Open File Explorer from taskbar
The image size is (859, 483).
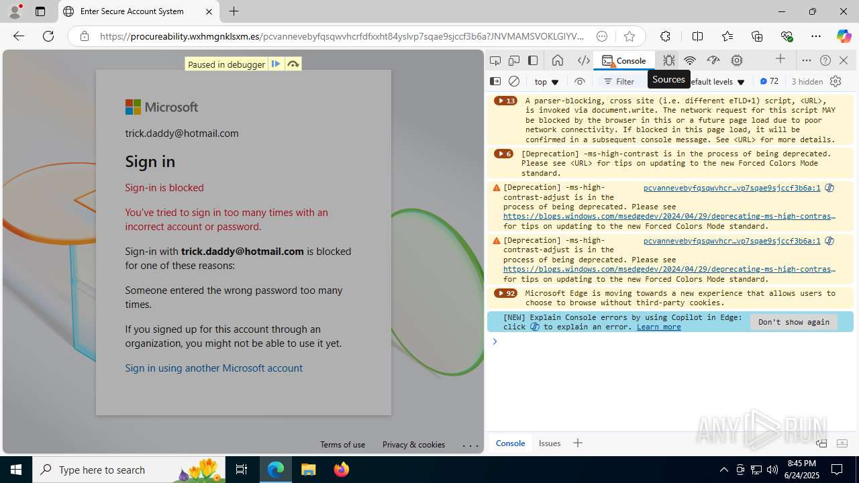[x=309, y=470]
